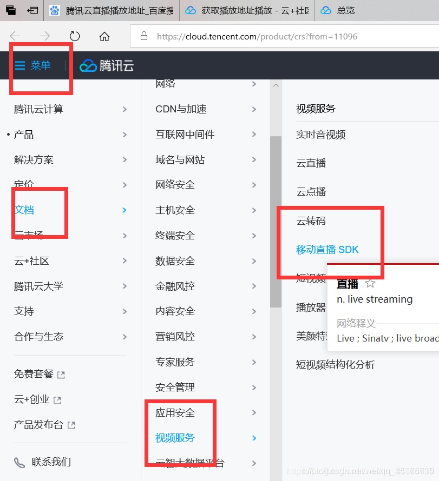Expand the 合作与生态 chevron

[x=125, y=337]
